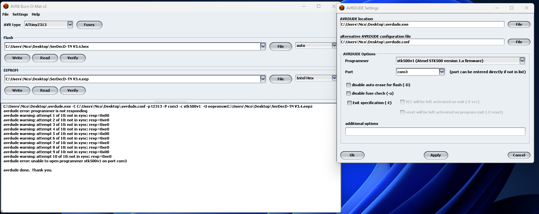Click 'programmer is not responding' error line
Image resolution: width=539 pixels, height=214 pixels.
45,111
